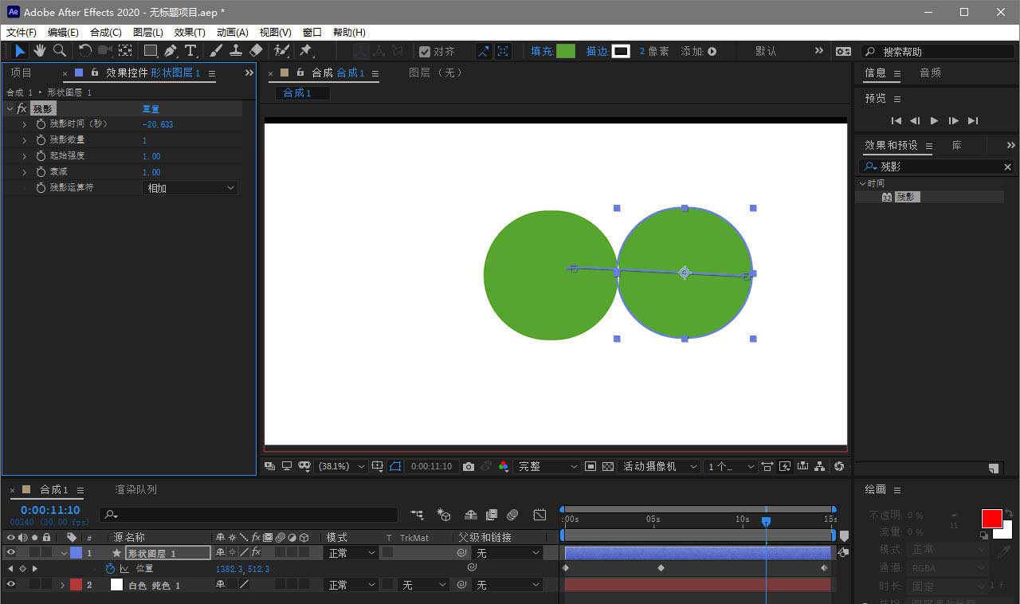Select the Puppet Pin tool
The image size is (1020, 604).
click(x=305, y=51)
